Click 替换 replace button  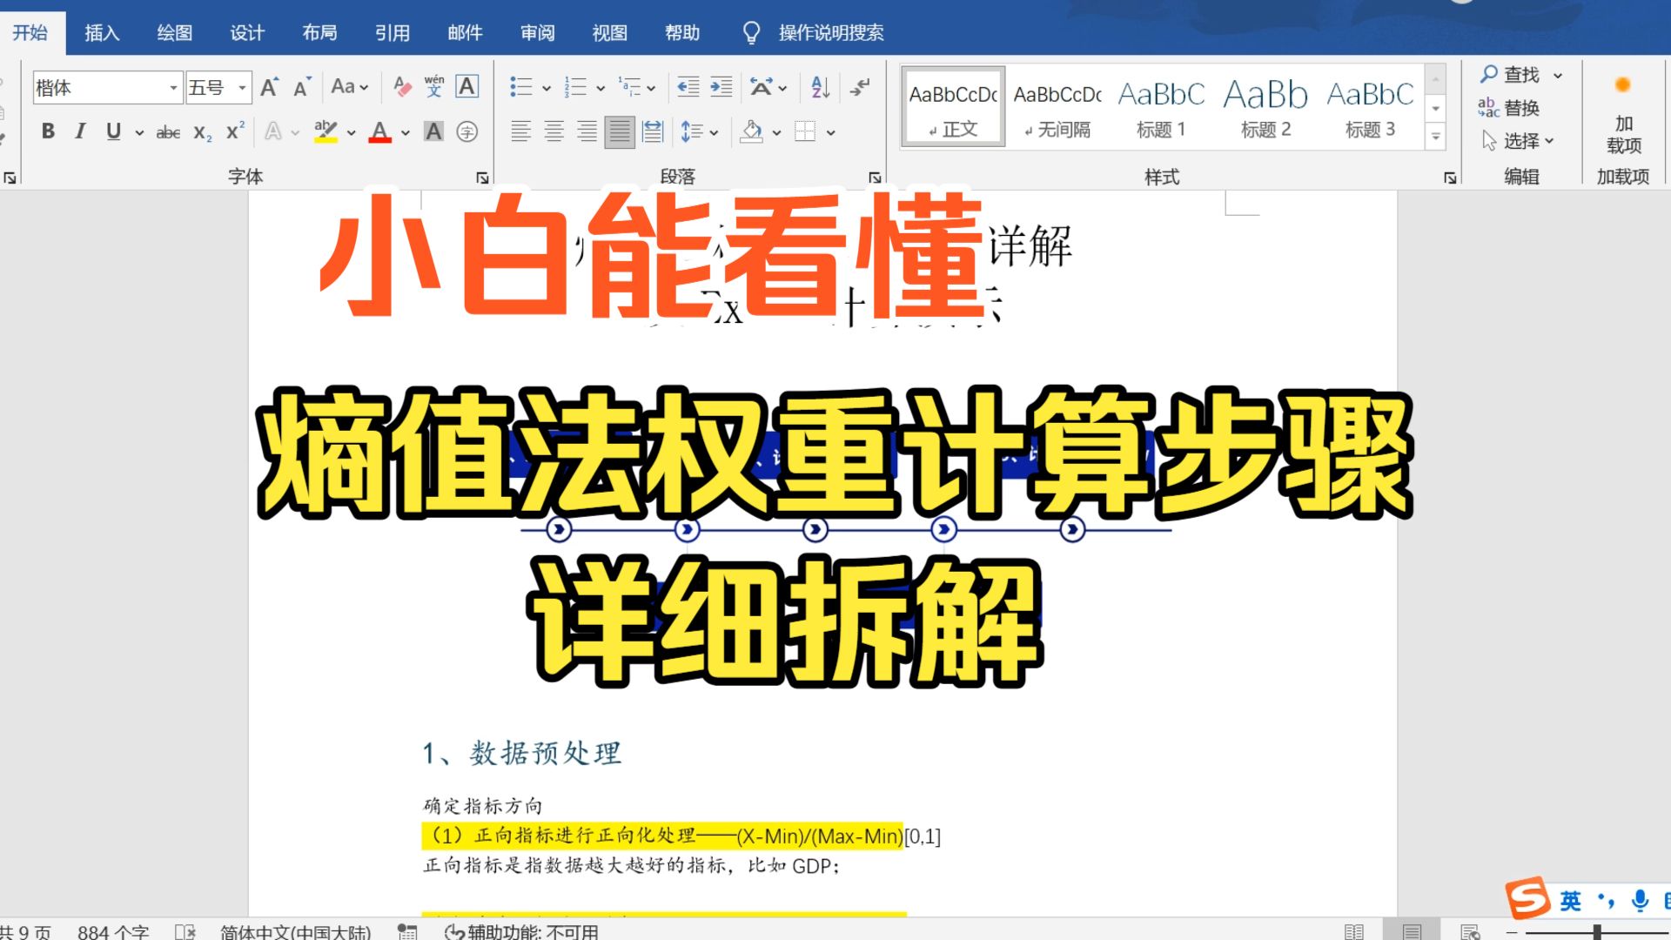click(1509, 108)
